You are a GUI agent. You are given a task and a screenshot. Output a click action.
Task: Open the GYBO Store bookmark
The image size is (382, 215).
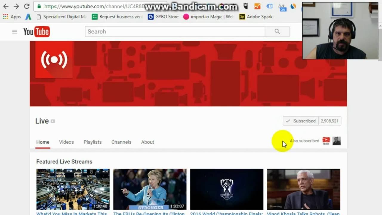(163, 17)
